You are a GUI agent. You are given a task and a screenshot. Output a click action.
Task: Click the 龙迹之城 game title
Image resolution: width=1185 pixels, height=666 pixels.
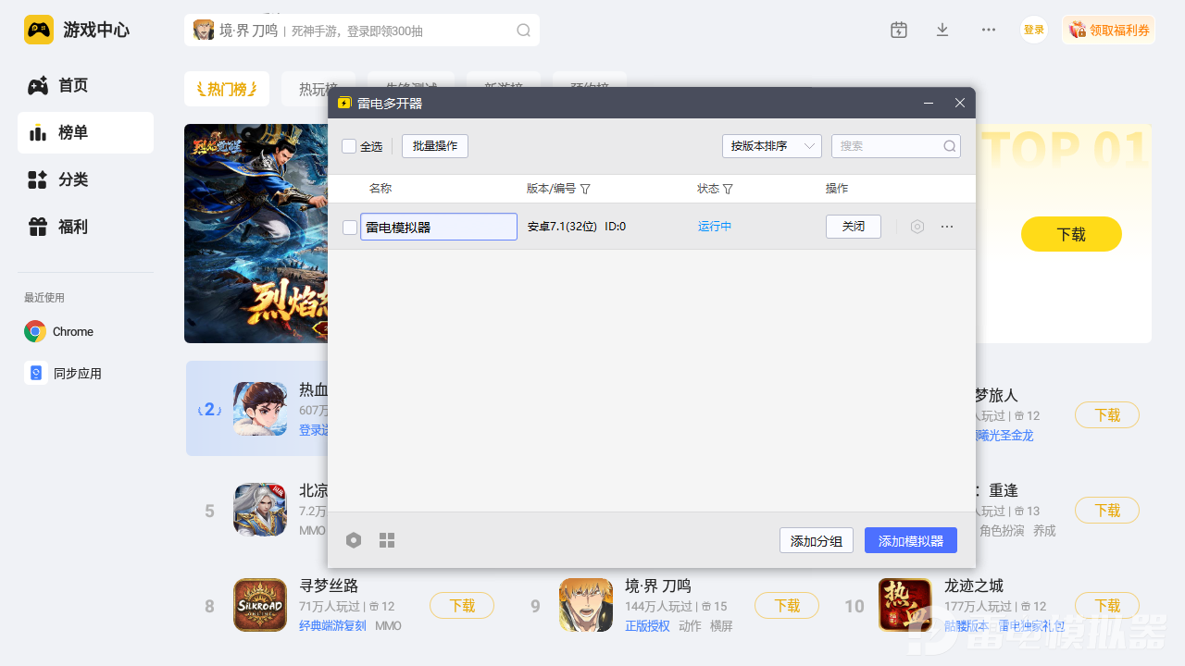coord(974,586)
